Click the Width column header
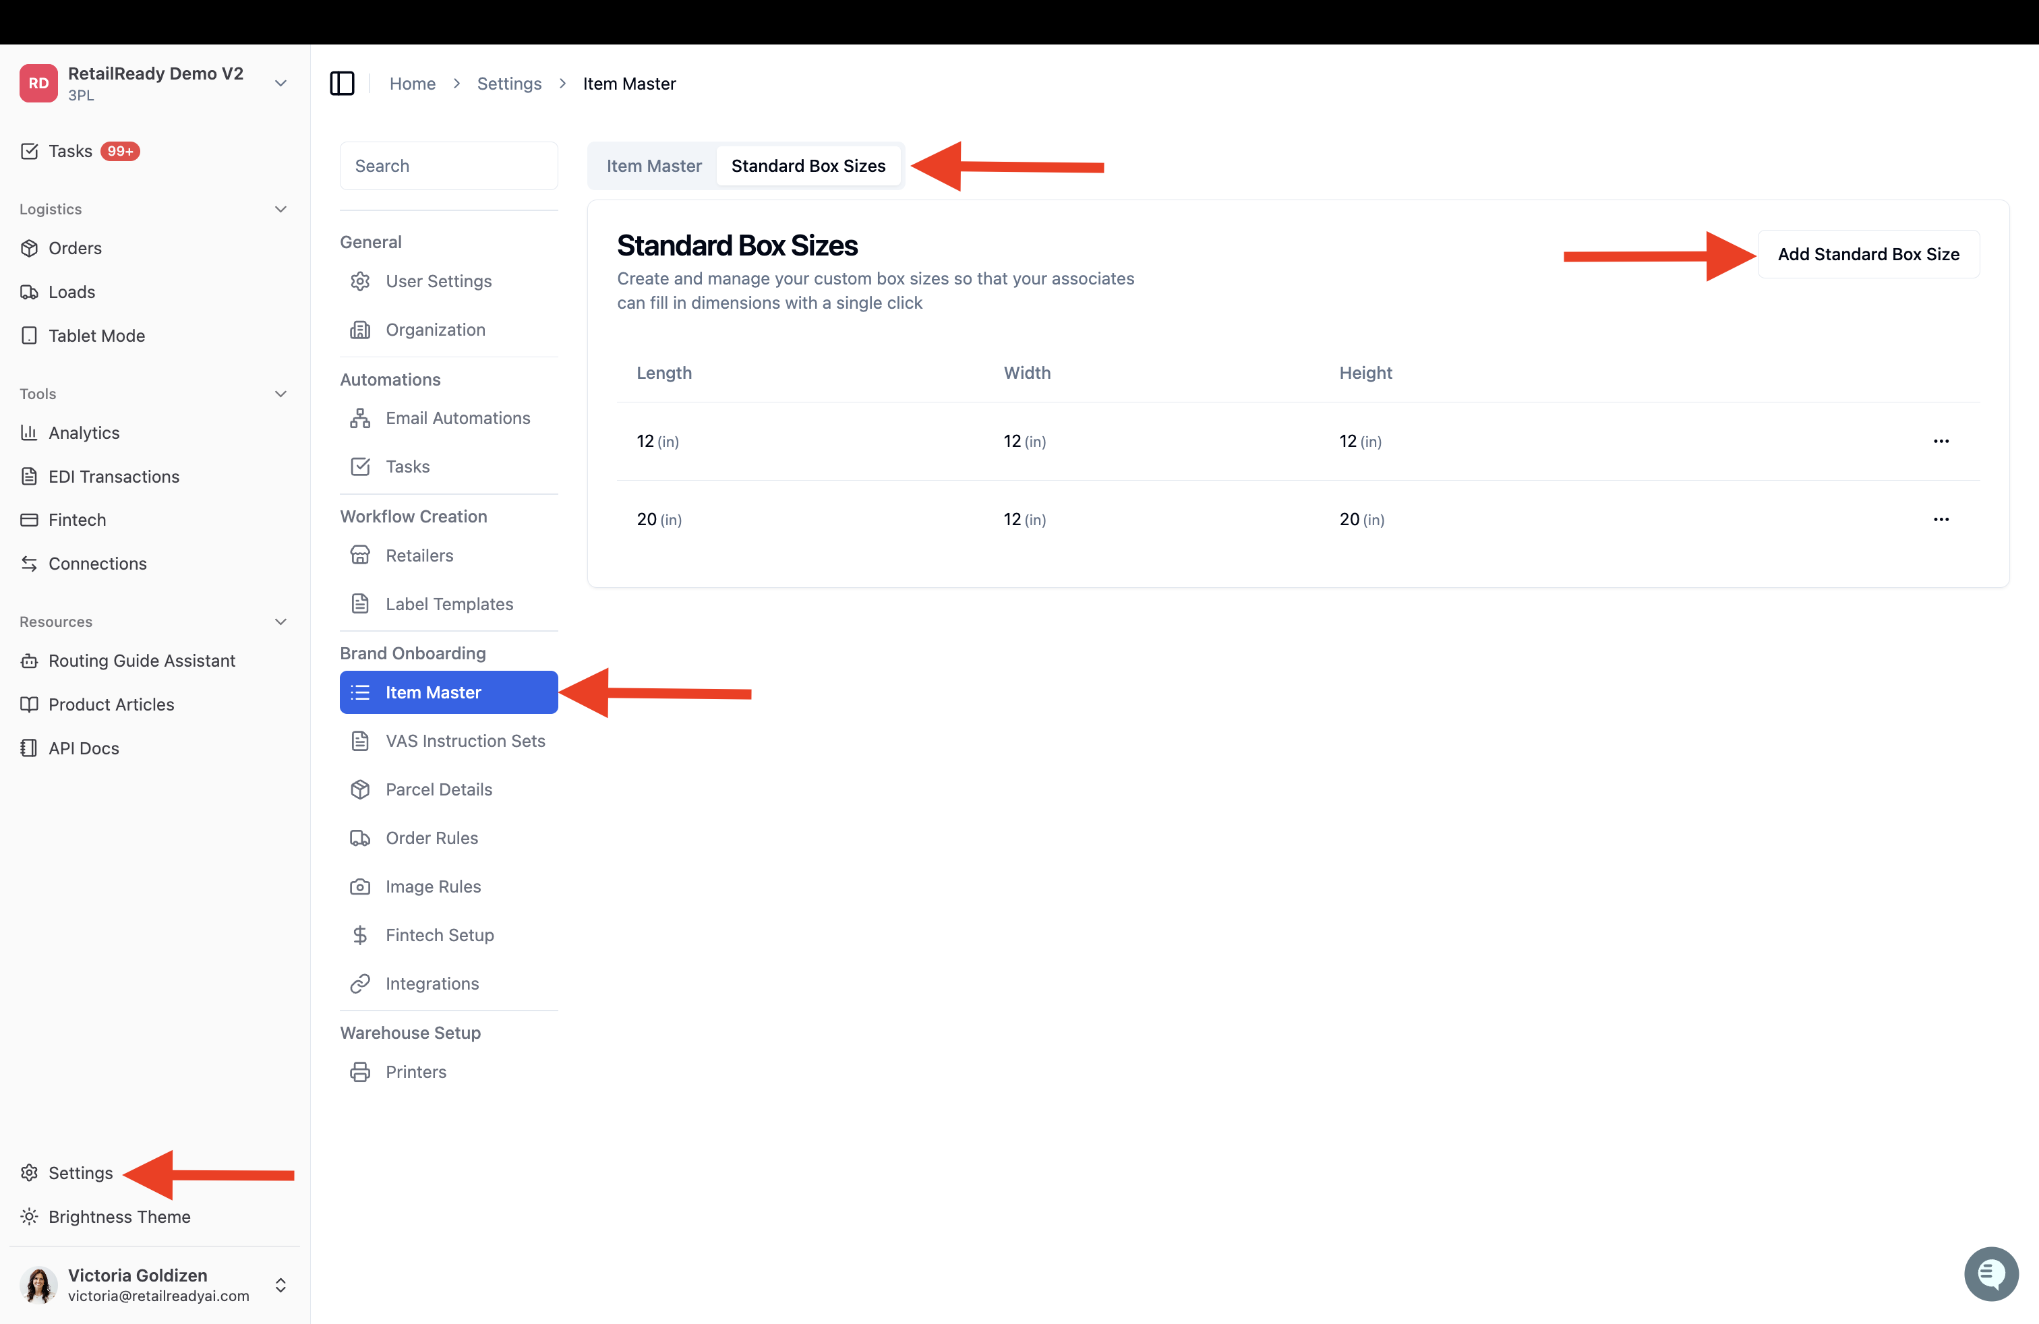2039x1324 pixels. pyautogui.click(x=1027, y=373)
